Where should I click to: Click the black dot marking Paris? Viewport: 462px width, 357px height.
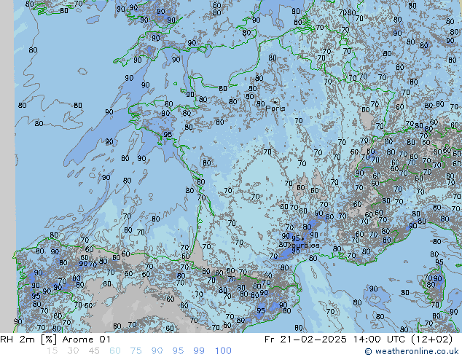(x=274, y=102)
